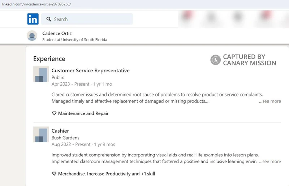Open the LinkedIn home logo
The width and height of the screenshot is (289, 186).
point(33,19)
